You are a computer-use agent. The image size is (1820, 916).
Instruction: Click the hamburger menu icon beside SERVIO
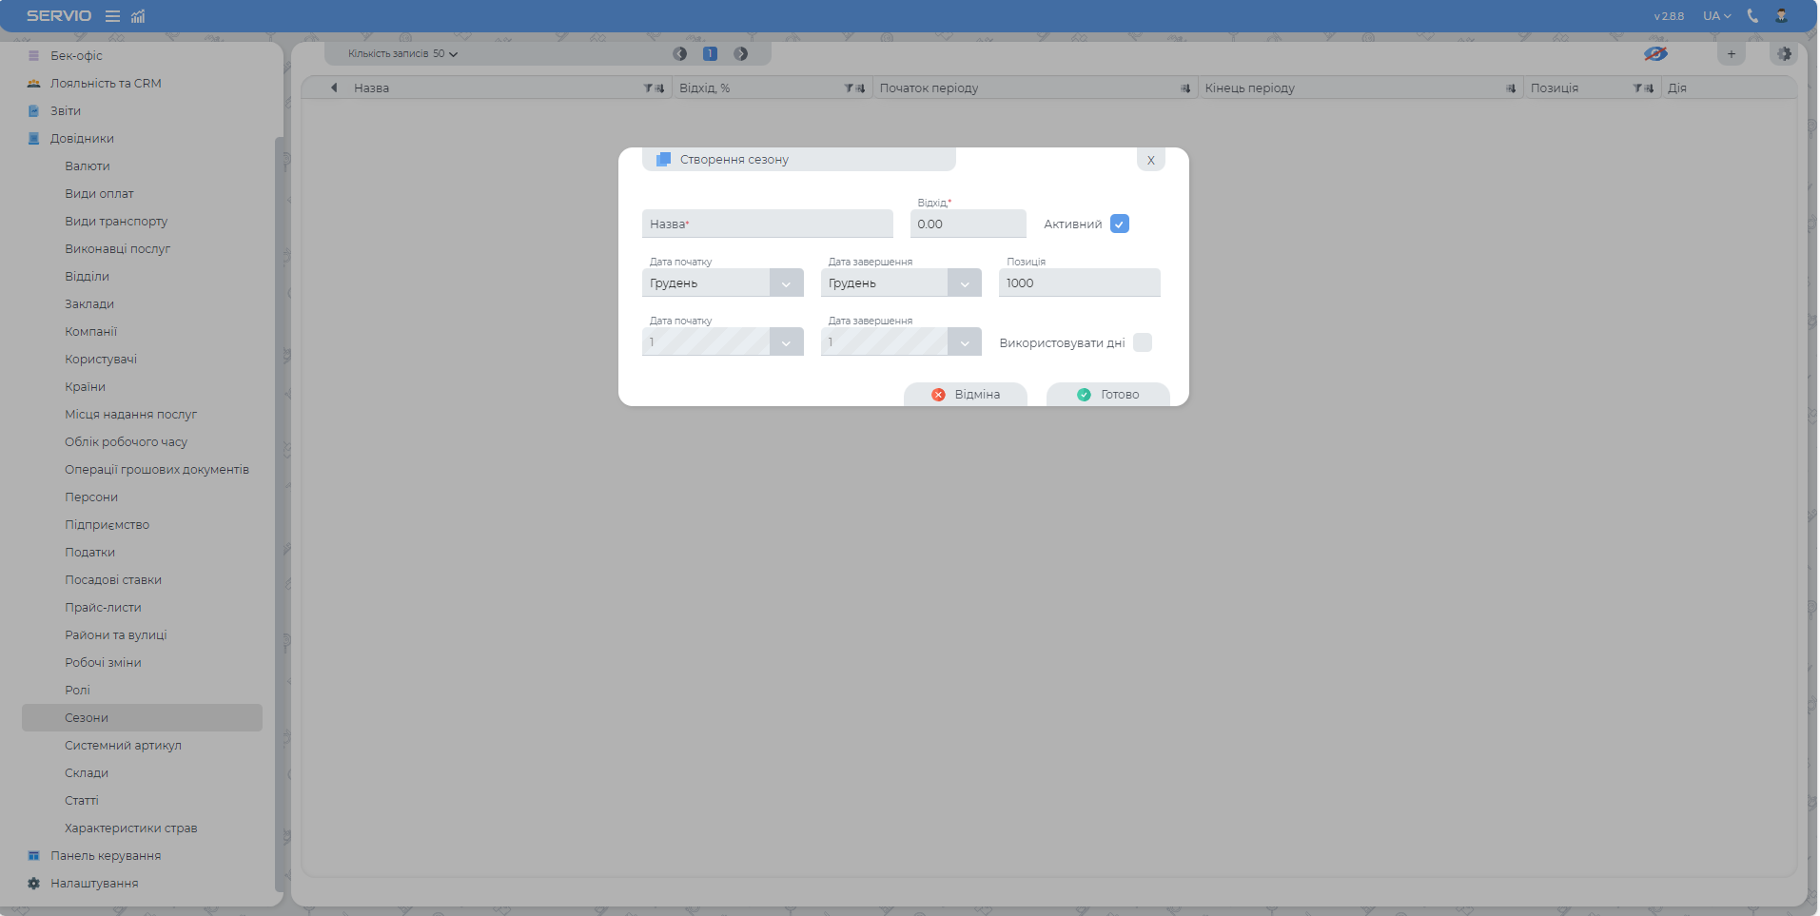[x=112, y=16]
